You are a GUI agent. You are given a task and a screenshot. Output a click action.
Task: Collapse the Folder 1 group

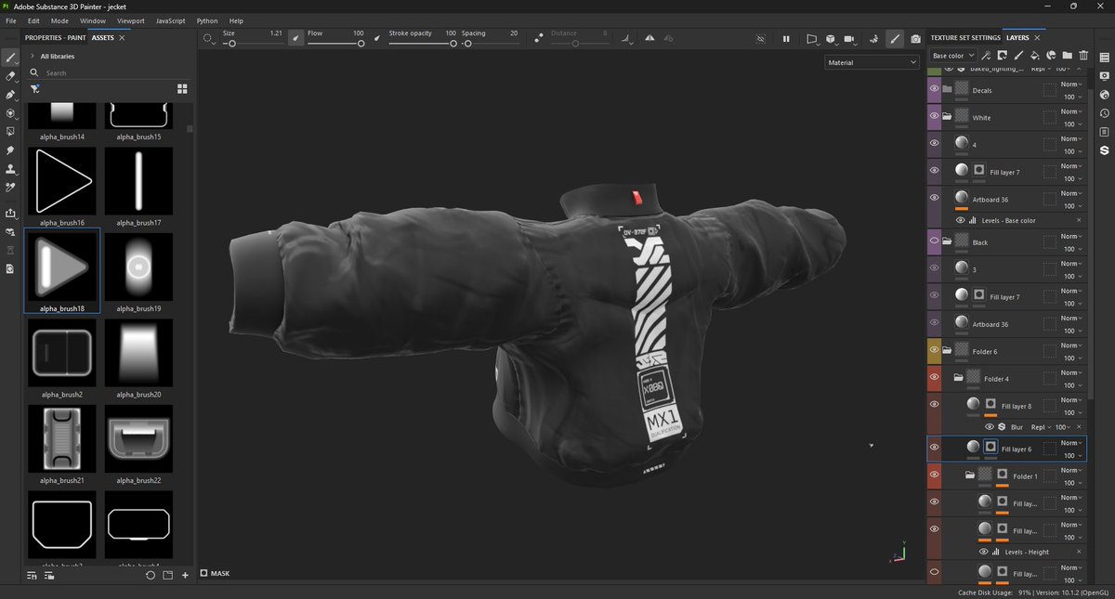point(970,475)
